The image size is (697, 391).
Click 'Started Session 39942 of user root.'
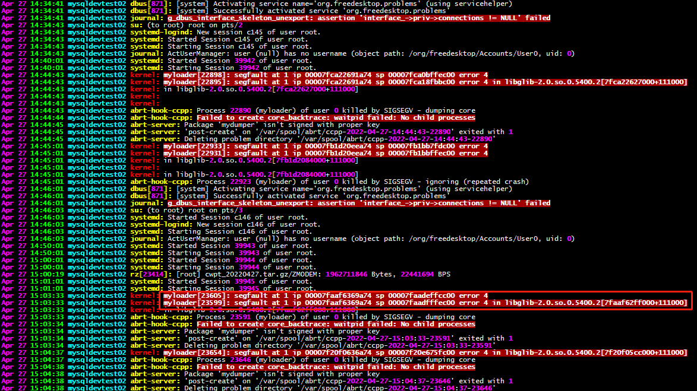[x=239, y=61]
